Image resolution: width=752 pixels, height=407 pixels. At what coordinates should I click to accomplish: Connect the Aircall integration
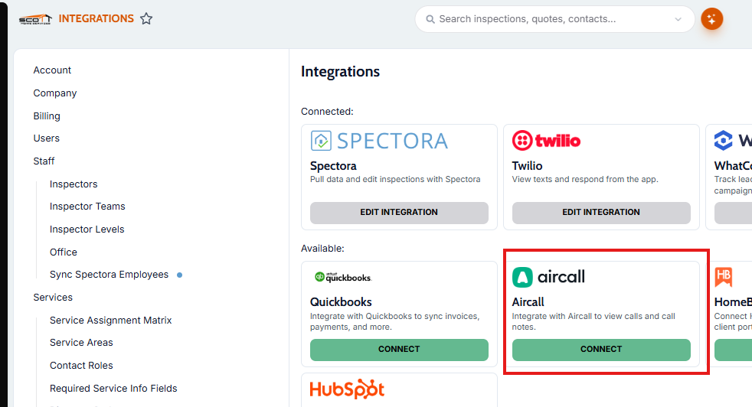[601, 350]
